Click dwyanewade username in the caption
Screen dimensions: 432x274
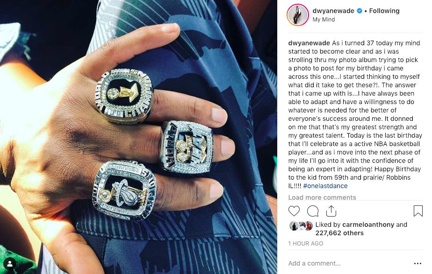(309, 43)
